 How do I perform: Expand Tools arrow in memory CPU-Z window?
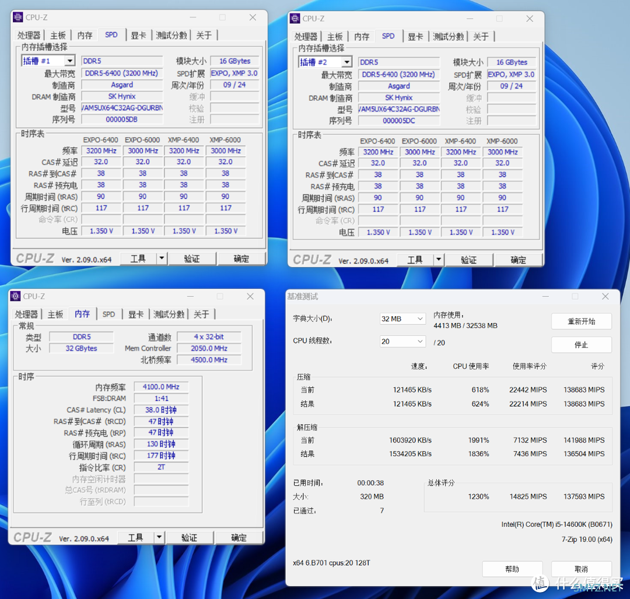tap(159, 537)
